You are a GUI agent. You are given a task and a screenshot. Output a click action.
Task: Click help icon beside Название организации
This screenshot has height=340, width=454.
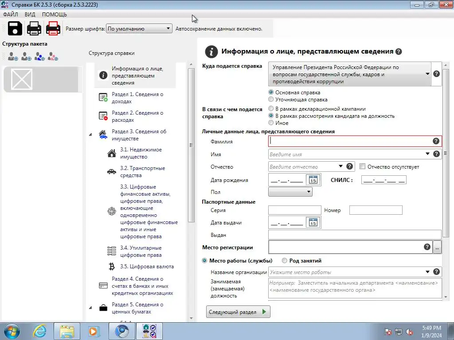[436, 272]
